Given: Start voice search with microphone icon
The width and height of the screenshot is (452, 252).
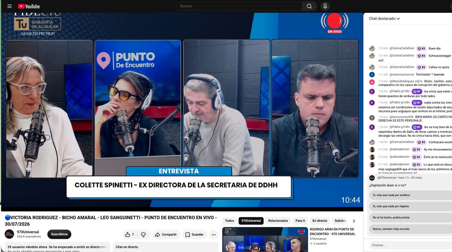Looking at the screenshot, I should point(325,6).
